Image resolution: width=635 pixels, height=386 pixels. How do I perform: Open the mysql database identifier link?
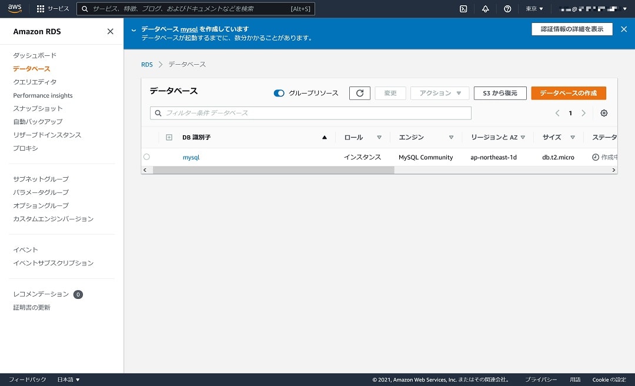point(191,157)
